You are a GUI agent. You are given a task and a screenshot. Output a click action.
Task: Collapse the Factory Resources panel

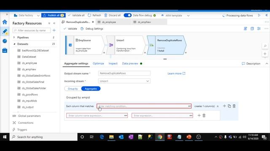pyautogui.click(x=54, y=23)
